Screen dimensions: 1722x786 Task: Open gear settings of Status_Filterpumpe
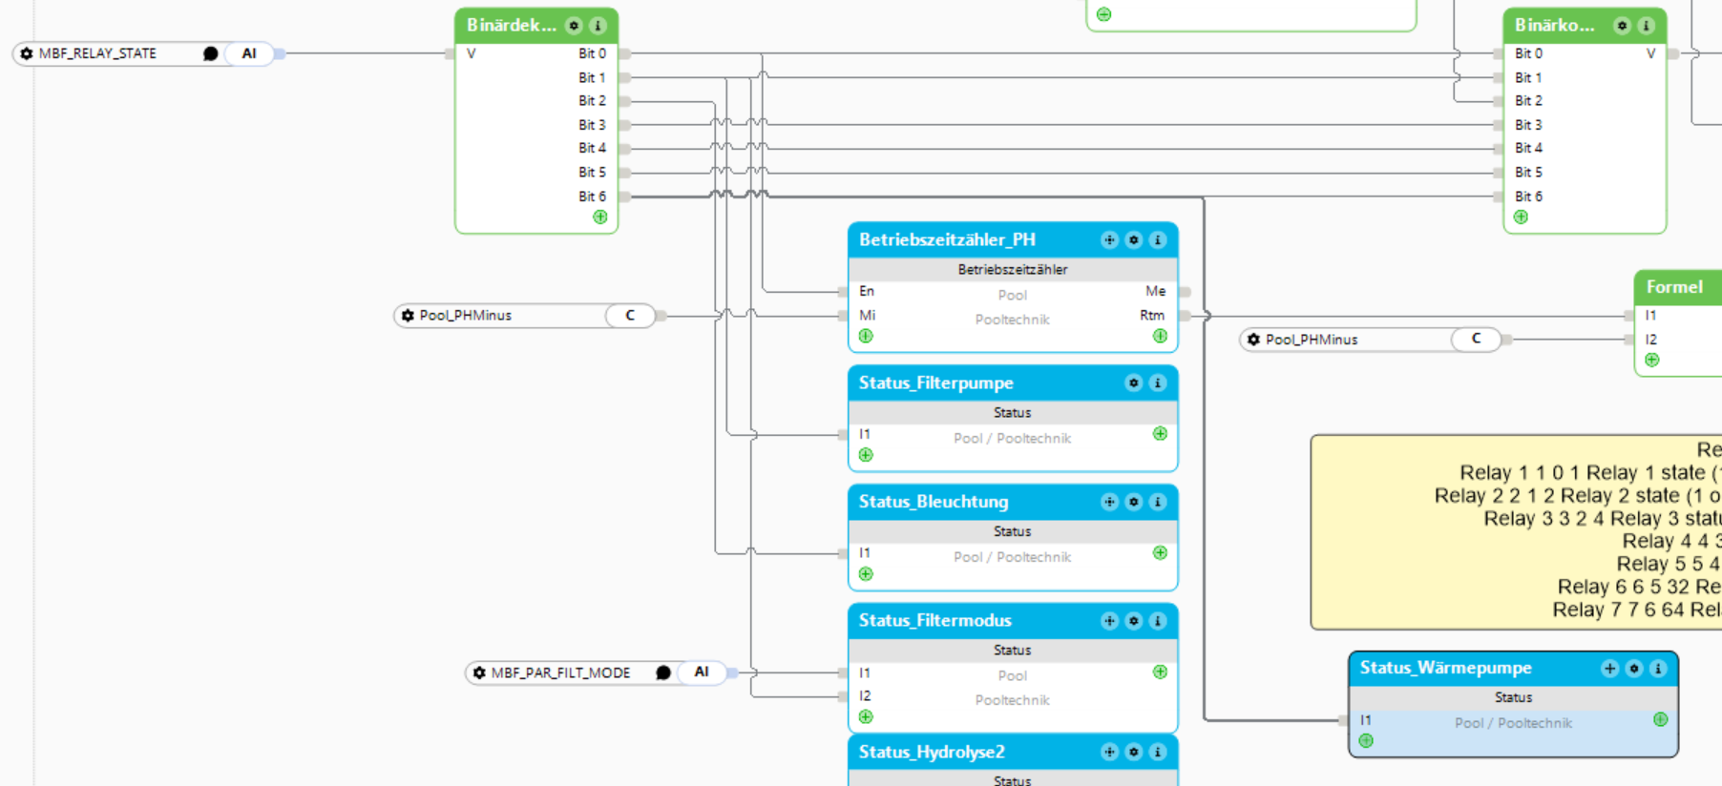1134,383
